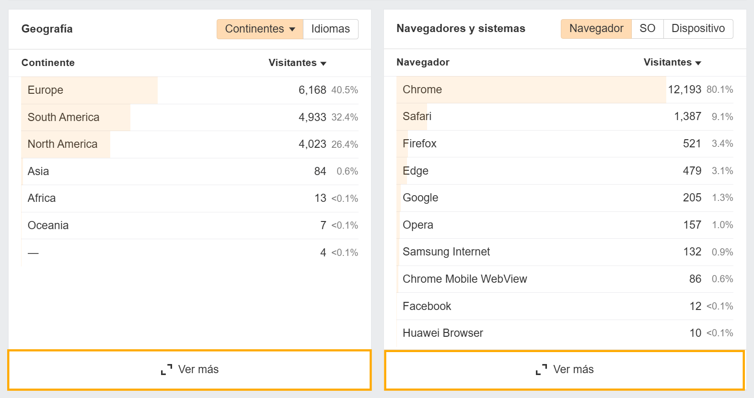Open the Continentes dropdown
This screenshot has width=754, height=398.
(x=260, y=29)
